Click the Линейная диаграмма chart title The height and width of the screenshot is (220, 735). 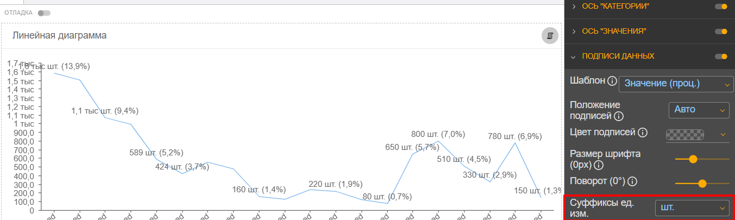click(59, 35)
